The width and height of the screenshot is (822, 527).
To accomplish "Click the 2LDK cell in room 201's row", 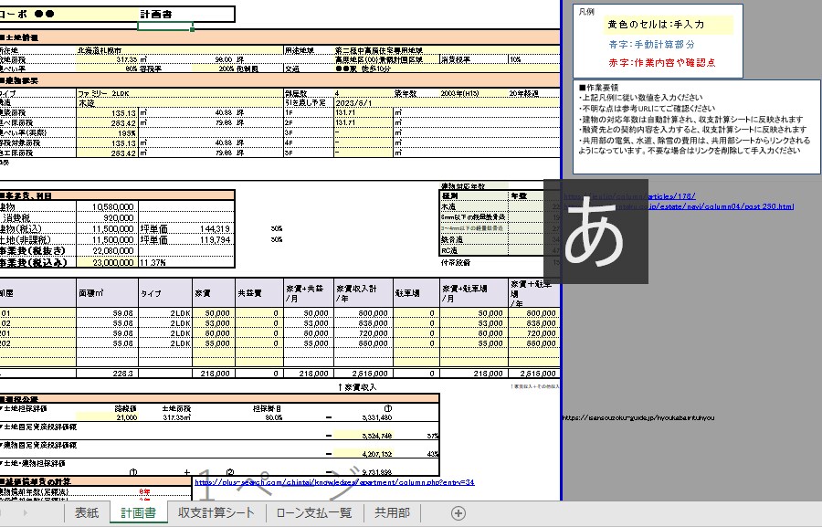I will pyautogui.click(x=165, y=333).
